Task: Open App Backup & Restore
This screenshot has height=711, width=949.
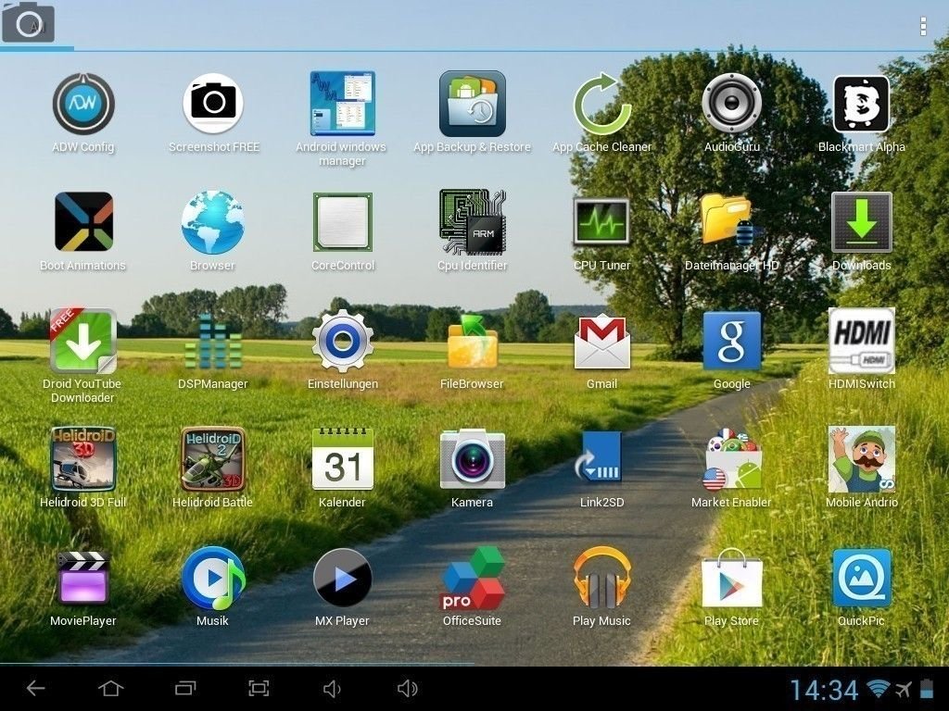Action: click(472, 104)
